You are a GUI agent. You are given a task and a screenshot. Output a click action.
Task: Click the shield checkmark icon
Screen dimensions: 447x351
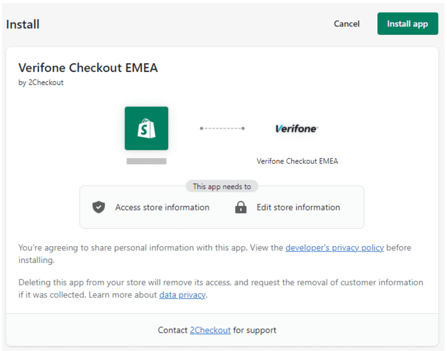(99, 207)
